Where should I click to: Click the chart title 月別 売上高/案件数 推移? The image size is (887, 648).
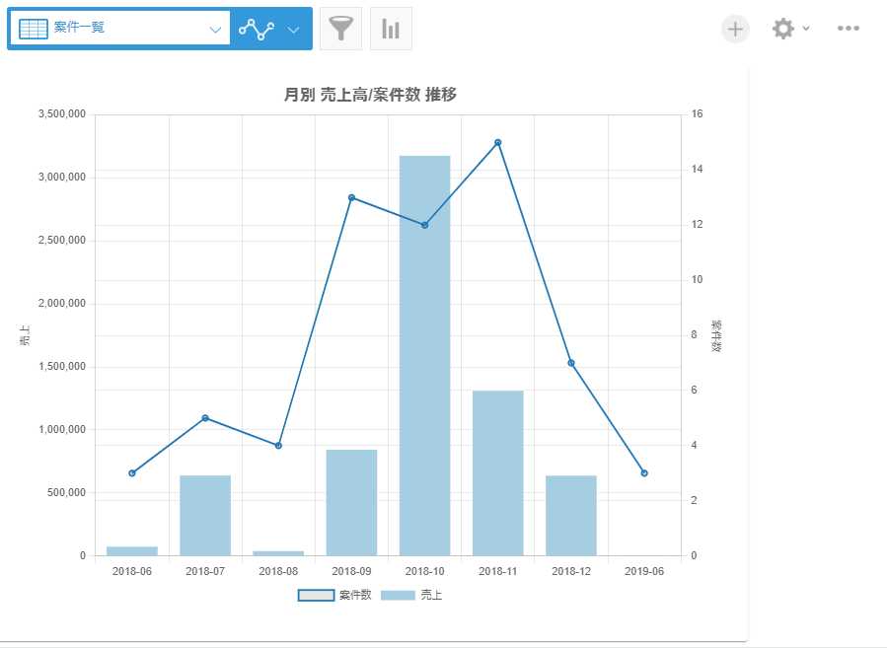click(370, 95)
